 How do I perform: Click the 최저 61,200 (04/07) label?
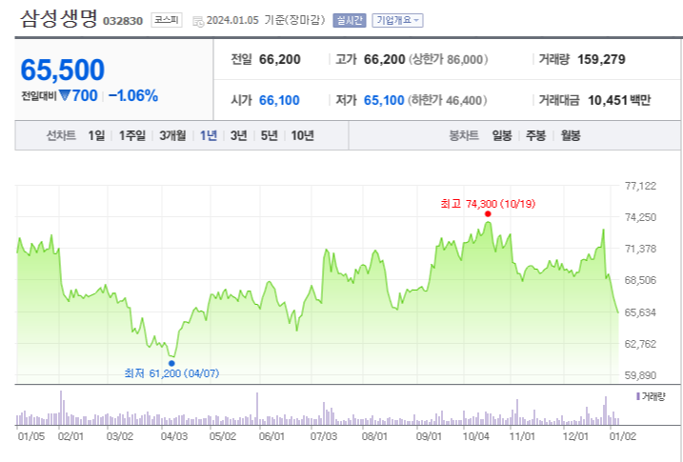pos(171,373)
